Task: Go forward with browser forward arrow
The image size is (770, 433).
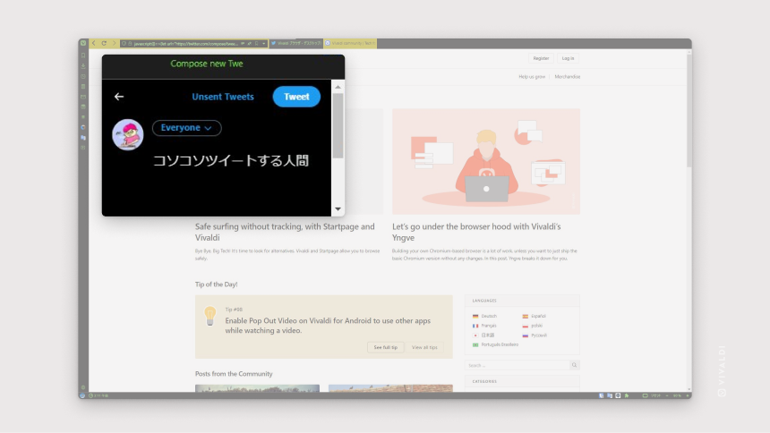Action: coord(114,43)
